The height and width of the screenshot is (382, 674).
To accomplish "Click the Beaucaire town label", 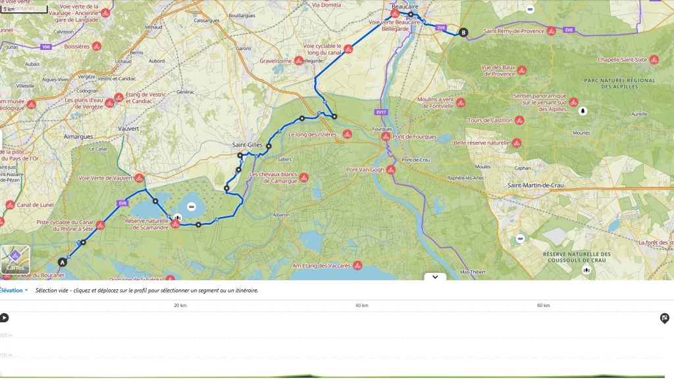I will (405, 7).
